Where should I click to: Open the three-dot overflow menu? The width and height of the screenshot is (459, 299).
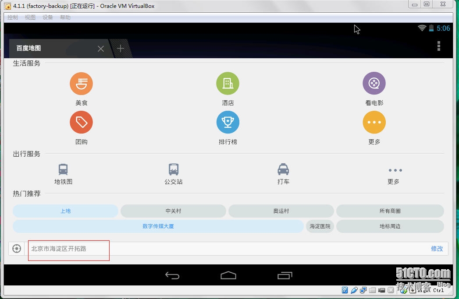(438, 46)
